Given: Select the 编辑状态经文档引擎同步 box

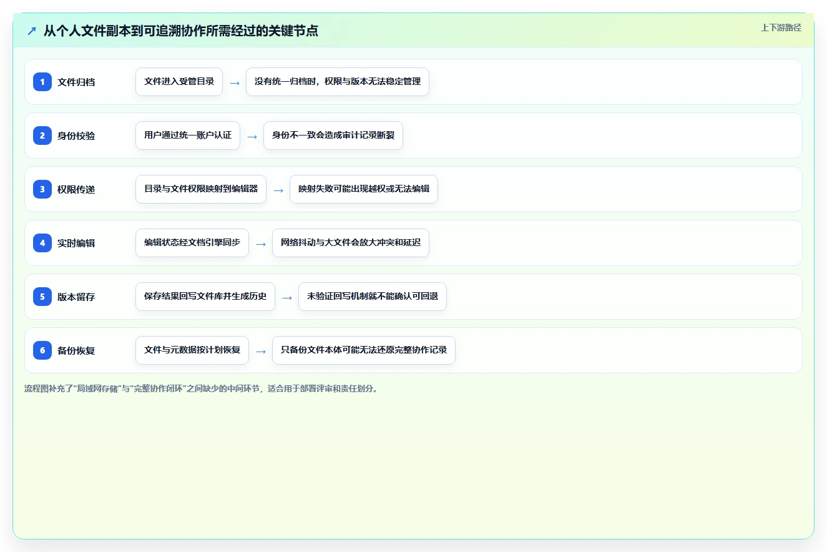Looking at the screenshot, I should tap(192, 243).
